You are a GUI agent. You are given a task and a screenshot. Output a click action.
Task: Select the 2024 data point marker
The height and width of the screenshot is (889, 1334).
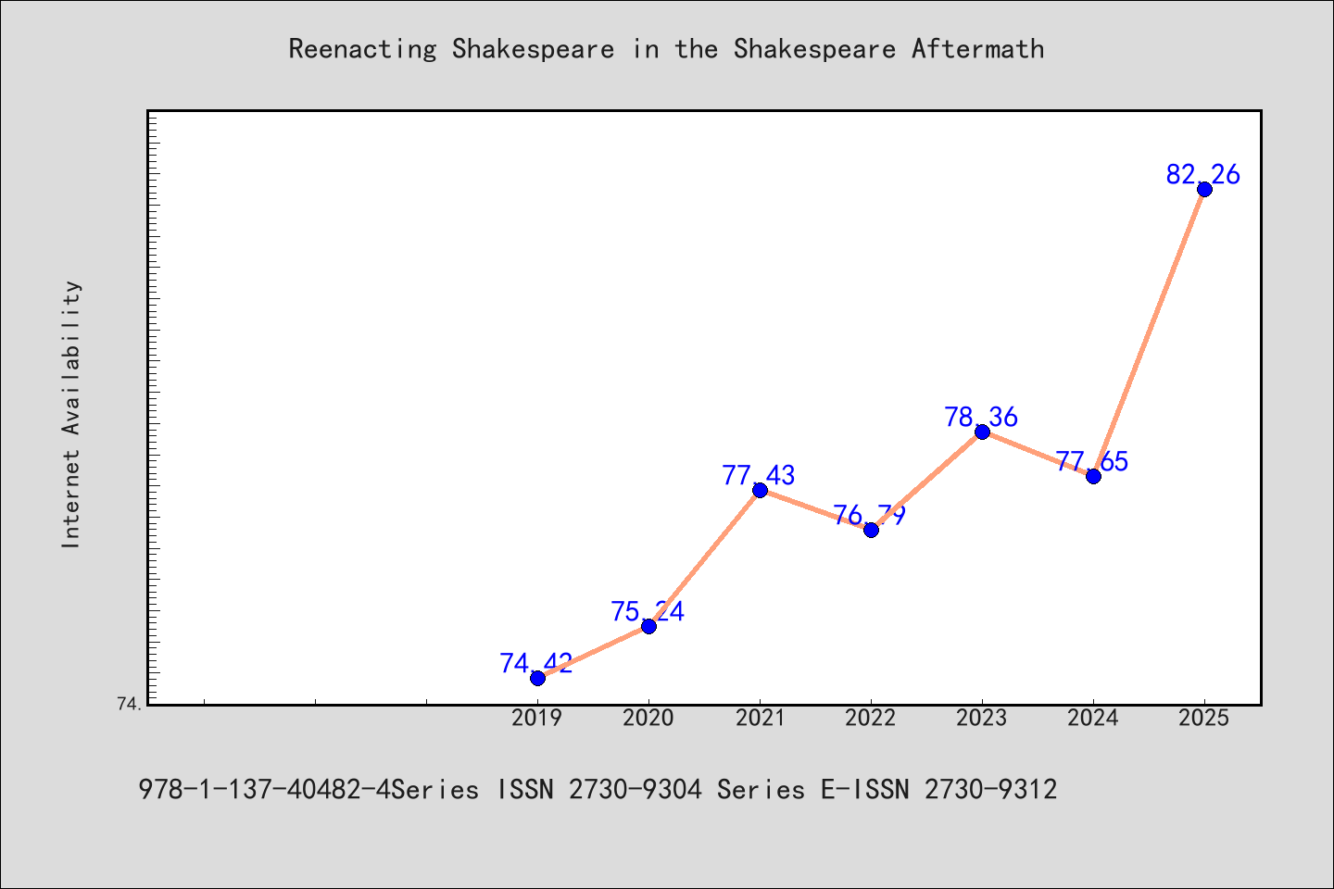coord(1093,476)
